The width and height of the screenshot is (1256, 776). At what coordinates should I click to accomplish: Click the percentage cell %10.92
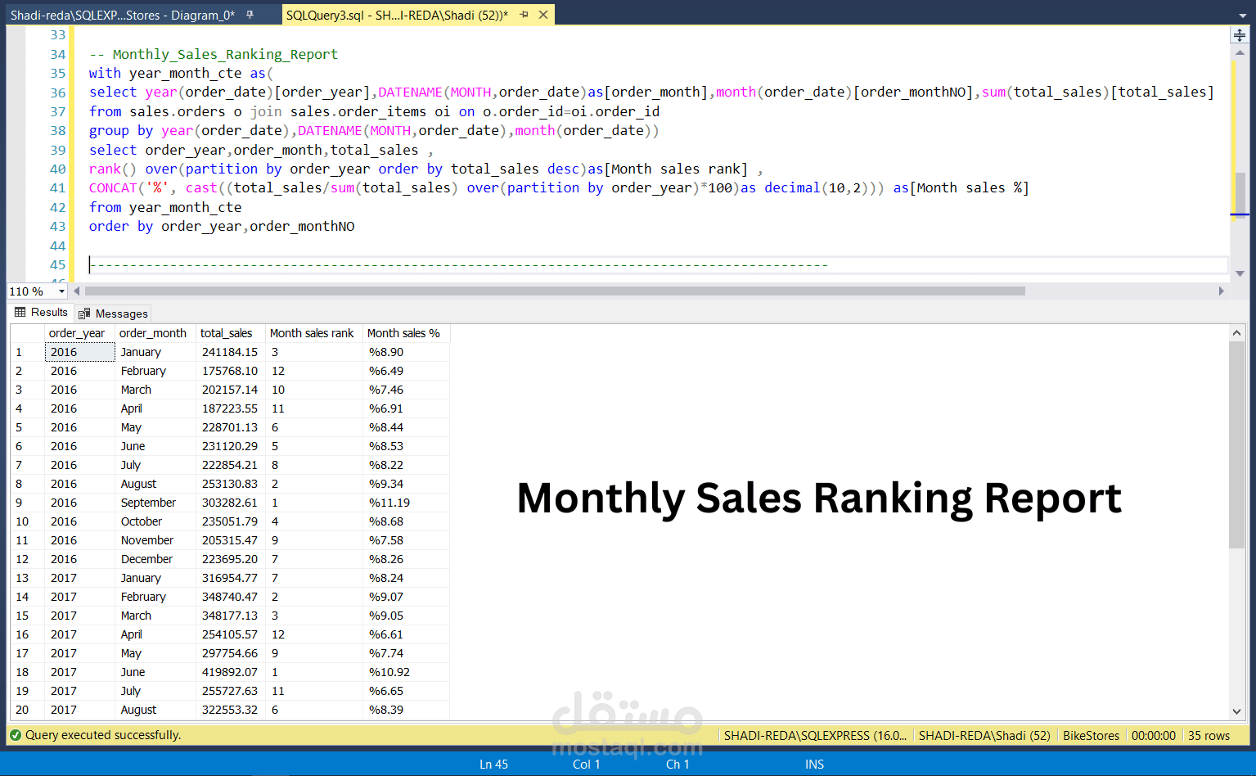406,672
